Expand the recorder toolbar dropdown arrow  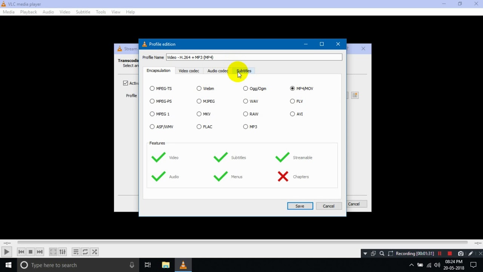(x=365, y=253)
